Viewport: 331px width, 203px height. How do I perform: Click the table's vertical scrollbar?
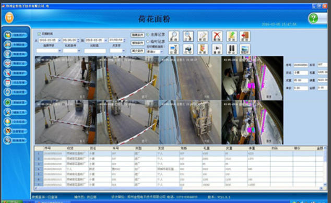(325, 166)
